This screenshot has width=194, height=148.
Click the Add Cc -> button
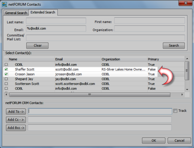click(16, 120)
